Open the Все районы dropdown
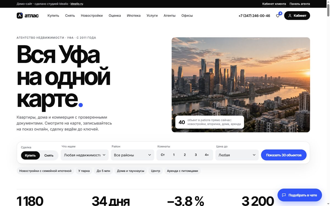This screenshot has height=206, width=330. click(x=133, y=155)
